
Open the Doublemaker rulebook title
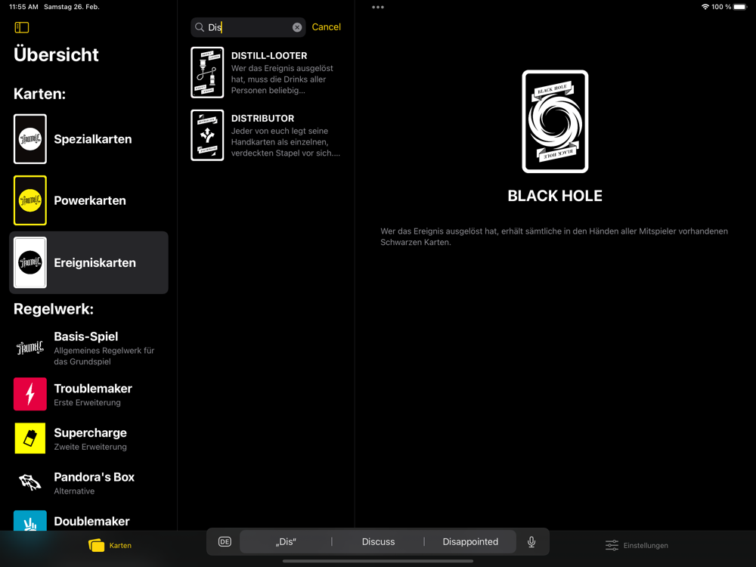click(91, 521)
